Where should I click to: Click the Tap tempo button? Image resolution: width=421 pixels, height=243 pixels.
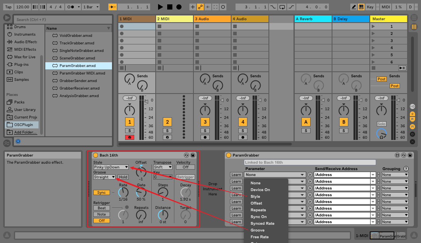(x=8, y=7)
